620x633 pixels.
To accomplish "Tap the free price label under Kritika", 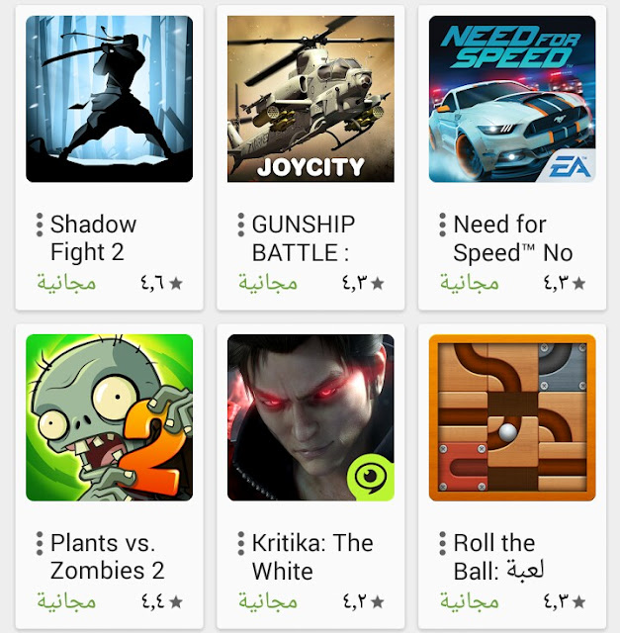I will coord(268,601).
